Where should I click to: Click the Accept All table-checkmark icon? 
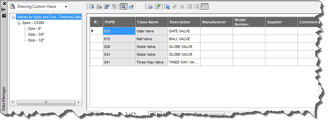pos(189,7)
